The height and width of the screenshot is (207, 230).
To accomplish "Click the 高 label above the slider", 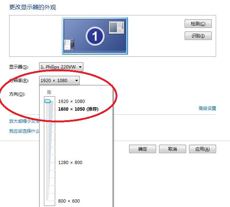I will [x=49, y=92].
